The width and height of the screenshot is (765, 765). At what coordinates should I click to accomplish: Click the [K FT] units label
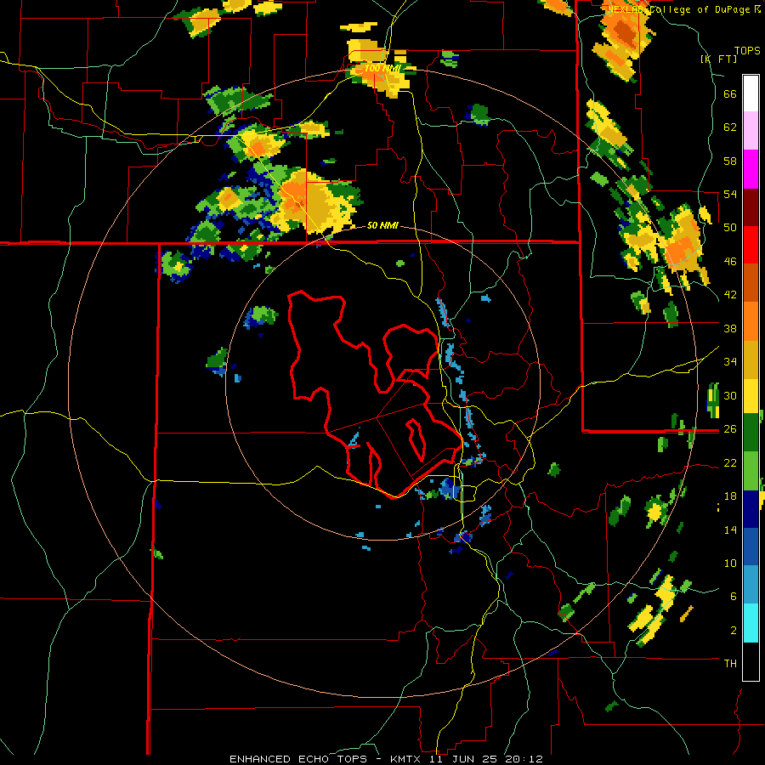pos(718,59)
